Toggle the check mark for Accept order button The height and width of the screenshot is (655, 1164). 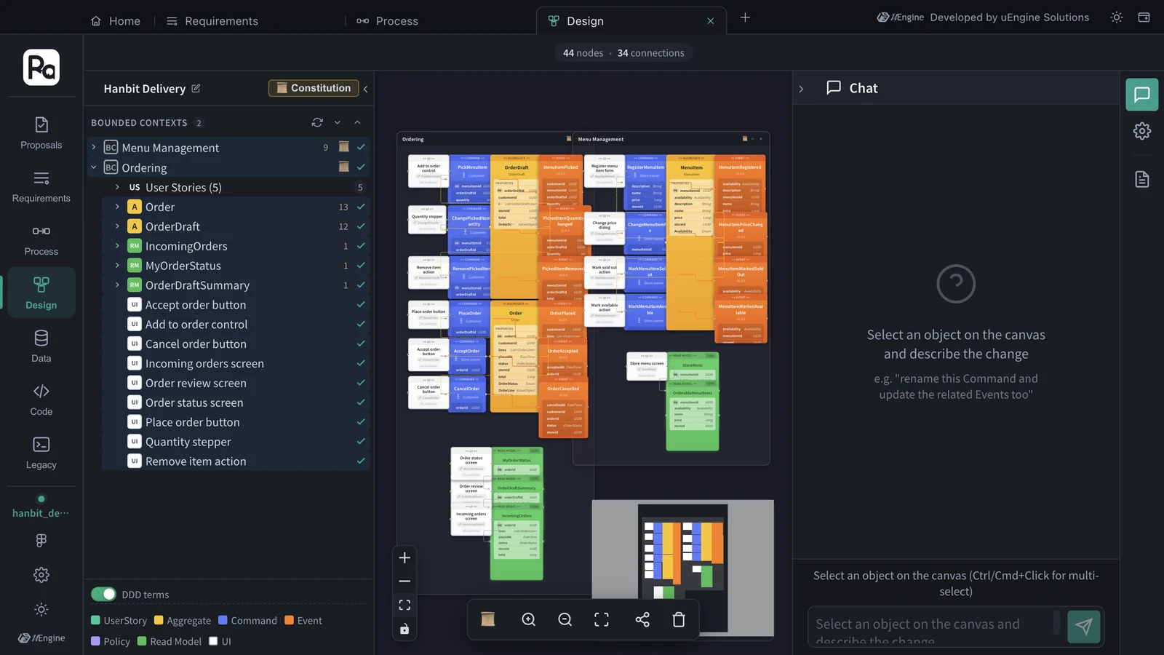[361, 304]
